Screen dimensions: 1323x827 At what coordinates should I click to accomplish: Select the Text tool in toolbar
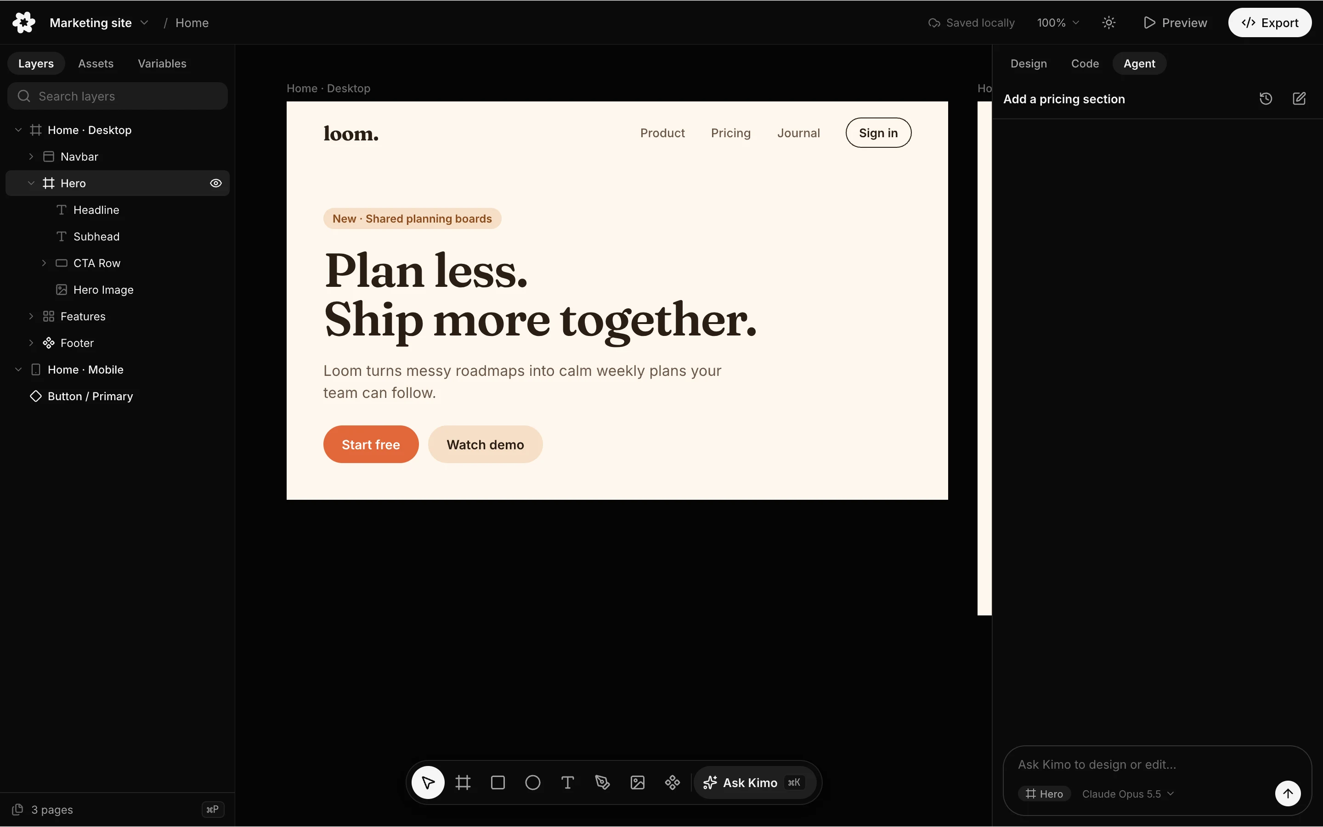click(568, 782)
